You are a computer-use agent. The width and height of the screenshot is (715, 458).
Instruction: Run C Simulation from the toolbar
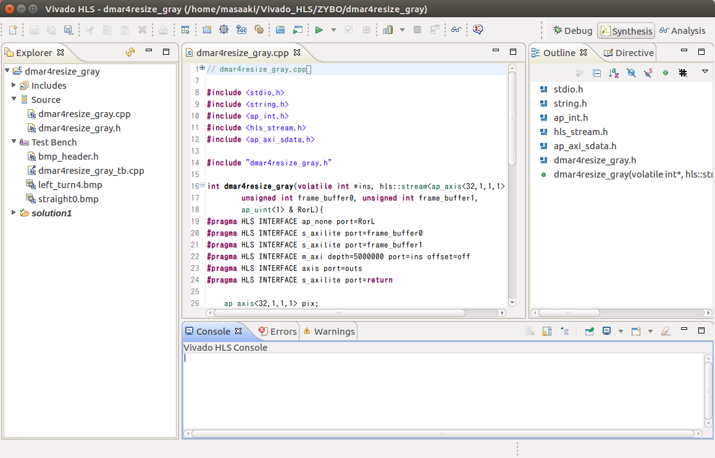click(297, 29)
